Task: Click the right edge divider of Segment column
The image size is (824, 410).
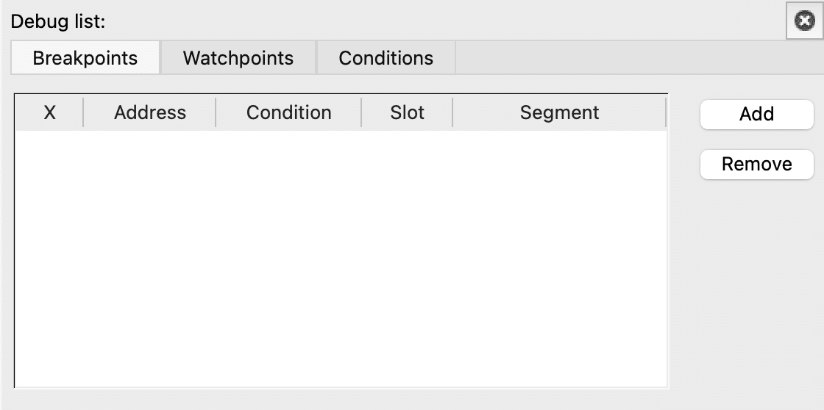Action: click(665, 112)
